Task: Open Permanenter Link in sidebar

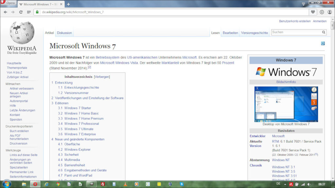Action: click(22, 172)
